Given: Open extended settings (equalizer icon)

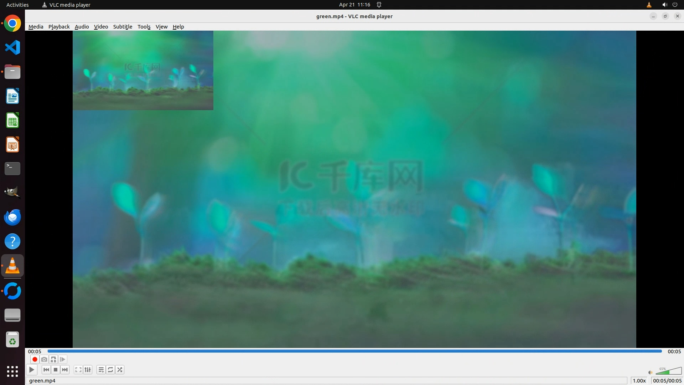Looking at the screenshot, I should (x=88, y=370).
